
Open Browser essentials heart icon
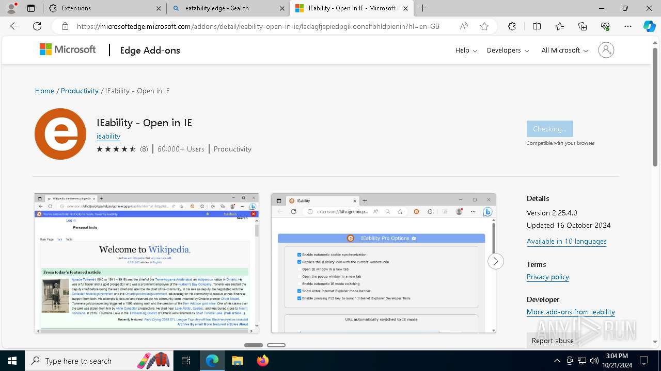605,26
